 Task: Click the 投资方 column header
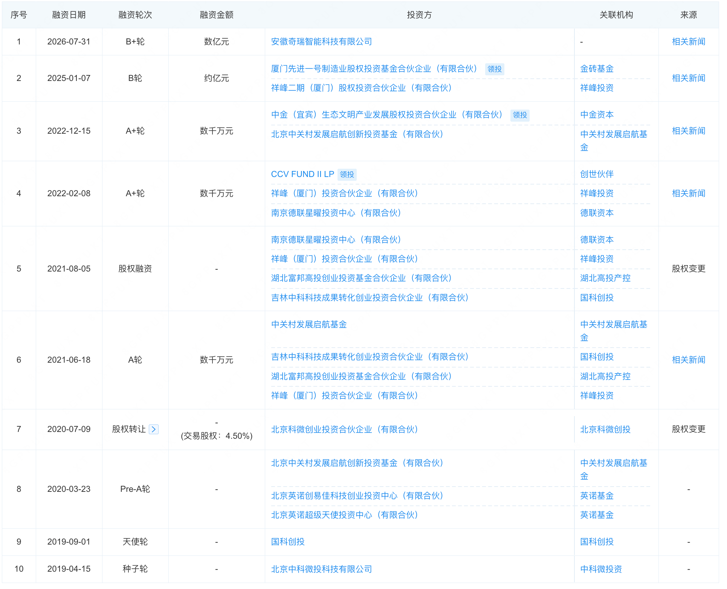419,15
